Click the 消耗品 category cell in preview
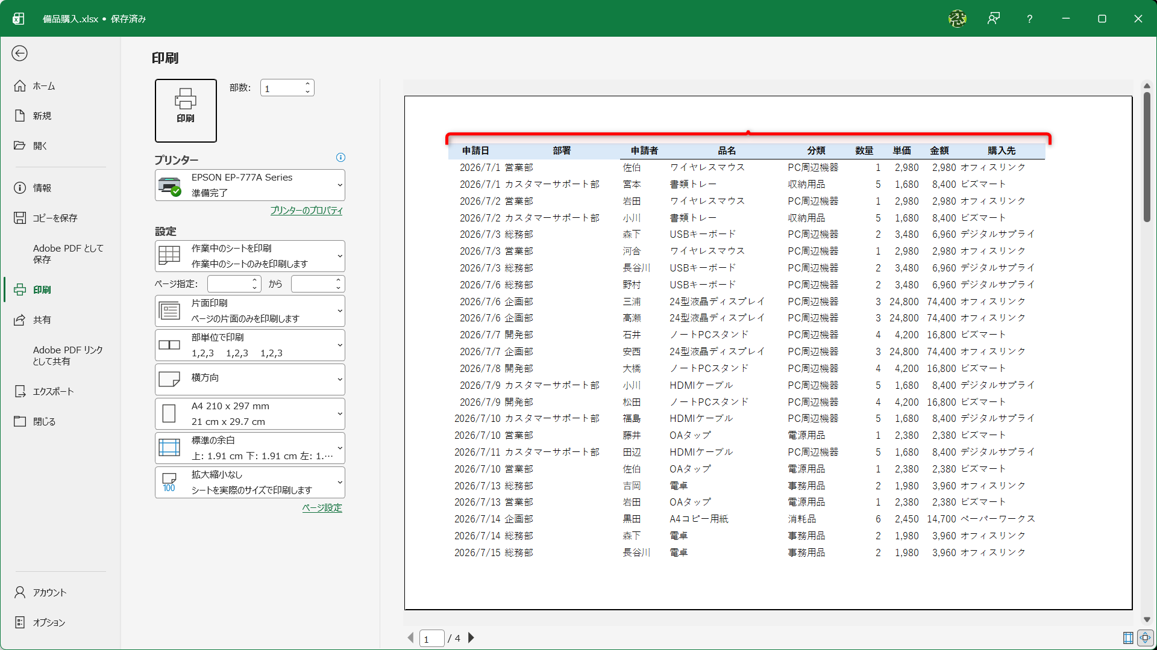The width and height of the screenshot is (1157, 650). point(801,519)
